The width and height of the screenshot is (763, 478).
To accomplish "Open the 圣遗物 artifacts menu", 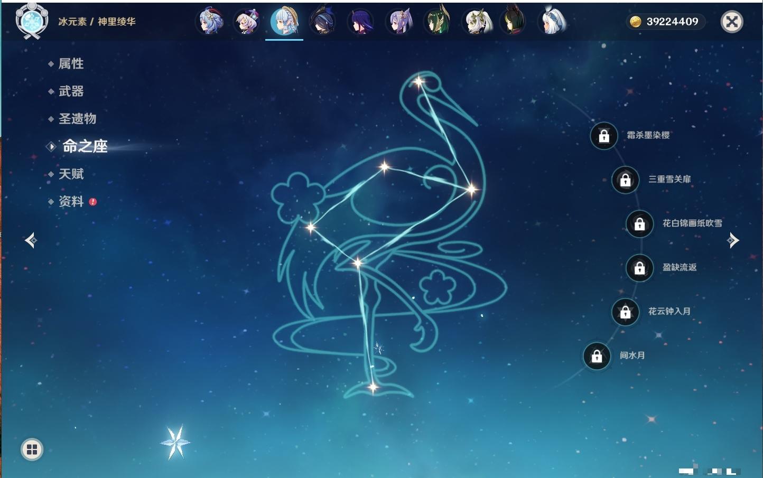I will 77,119.
